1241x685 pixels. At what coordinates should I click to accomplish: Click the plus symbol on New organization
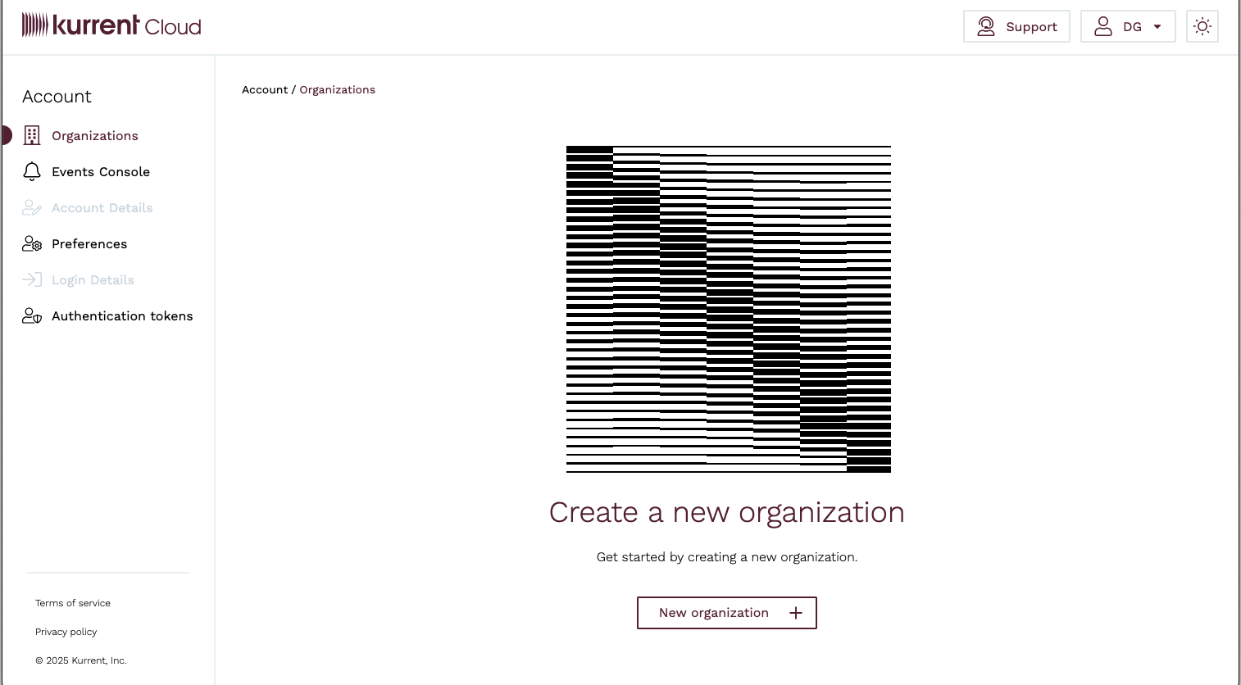794,612
